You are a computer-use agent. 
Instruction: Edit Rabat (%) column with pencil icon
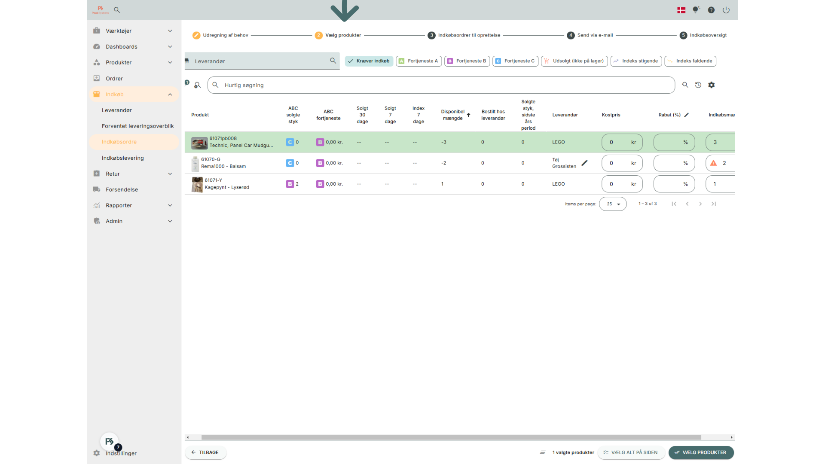coord(687,115)
